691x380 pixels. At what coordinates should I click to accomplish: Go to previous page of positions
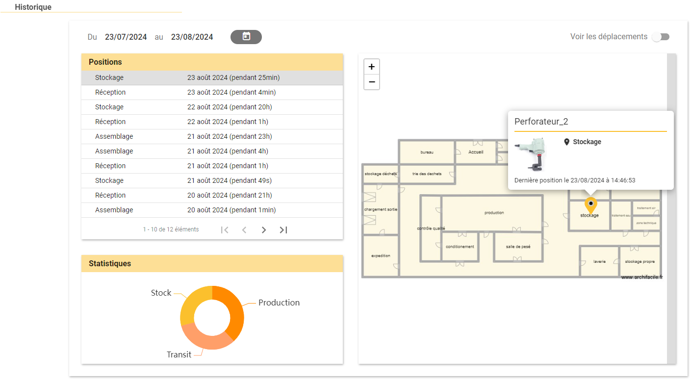click(x=244, y=229)
